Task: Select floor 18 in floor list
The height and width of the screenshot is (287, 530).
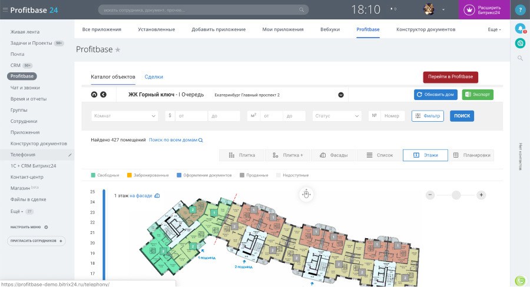Action: (x=92, y=263)
